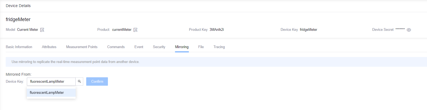Click the Device Key input field
This screenshot has width=427, height=110.
pos(51,81)
